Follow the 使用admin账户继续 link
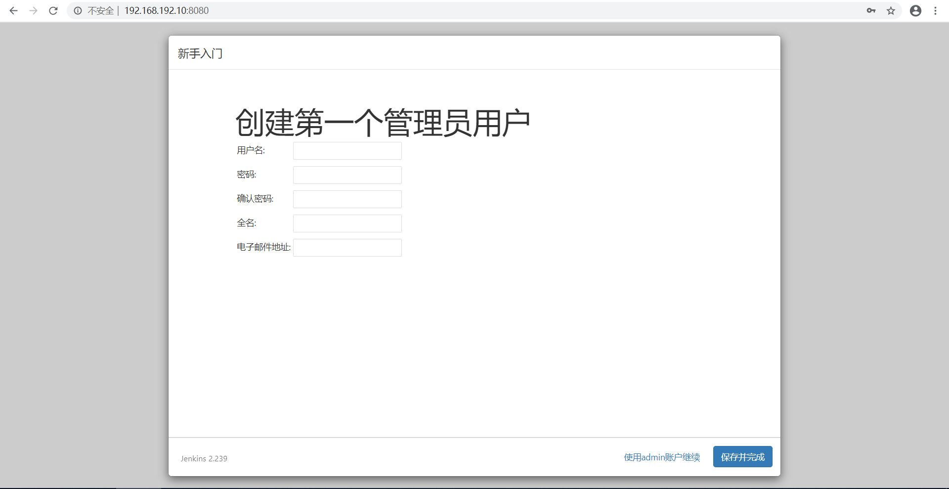The image size is (949, 489). [662, 457]
